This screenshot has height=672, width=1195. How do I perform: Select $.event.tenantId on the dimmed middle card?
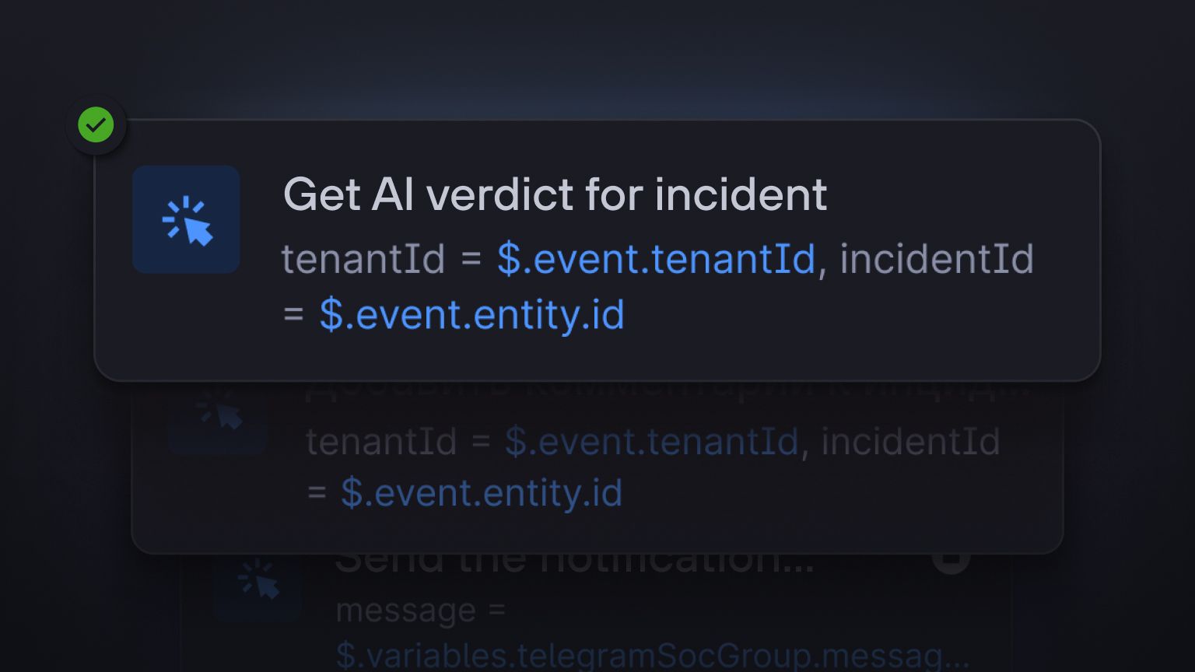652,442
